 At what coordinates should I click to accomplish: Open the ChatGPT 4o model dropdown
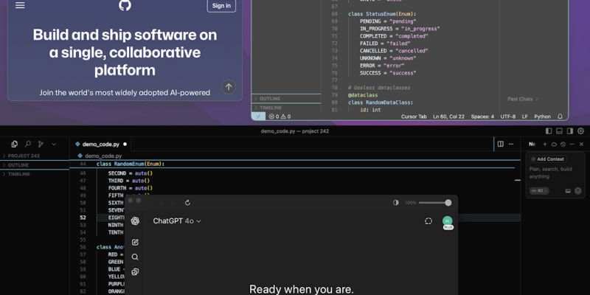pos(177,221)
